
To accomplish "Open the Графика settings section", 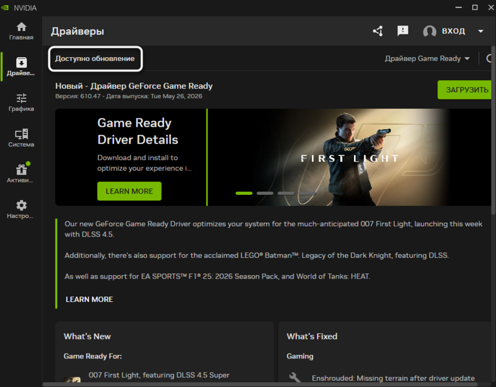I will pos(21,102).
